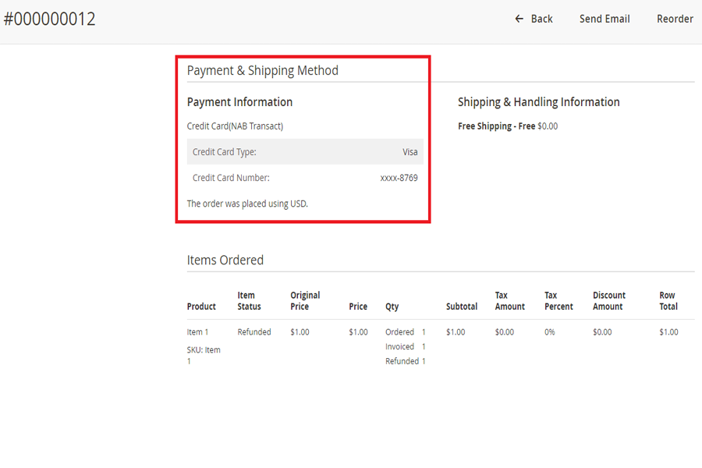
Task: Select the Credit Card(NAB Transact) text
Action: [x=235, y=126]
